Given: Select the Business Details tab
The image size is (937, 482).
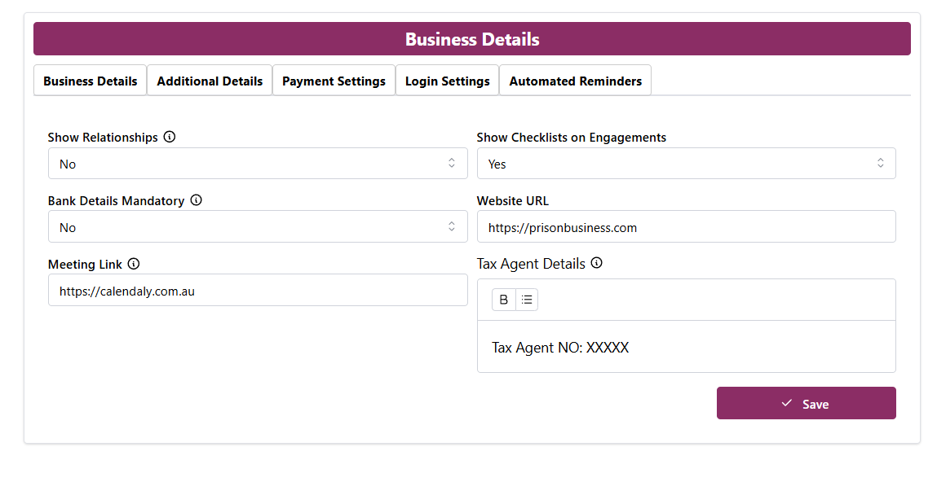Looking at the screenshot, I should (x=91, y=81).
